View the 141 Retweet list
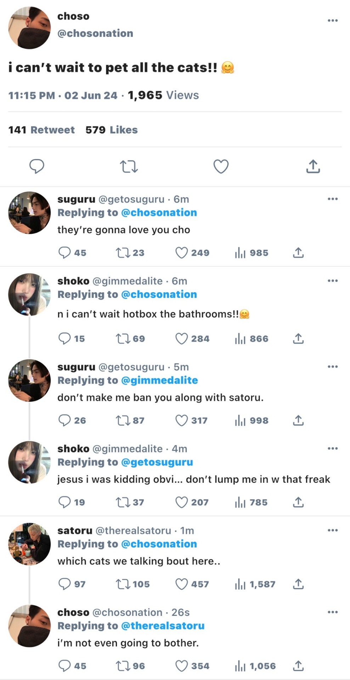Screen dimensions: 350x680 [x=41, y=130]
